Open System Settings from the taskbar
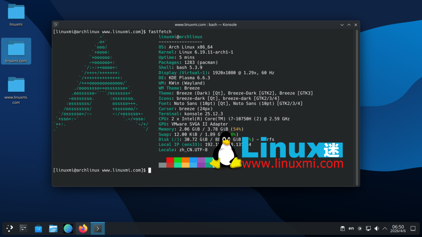422x237 pixels. click(x=23, y=228)
